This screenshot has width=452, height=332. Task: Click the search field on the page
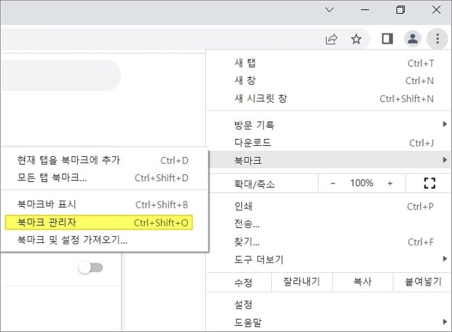pos(60,76)
